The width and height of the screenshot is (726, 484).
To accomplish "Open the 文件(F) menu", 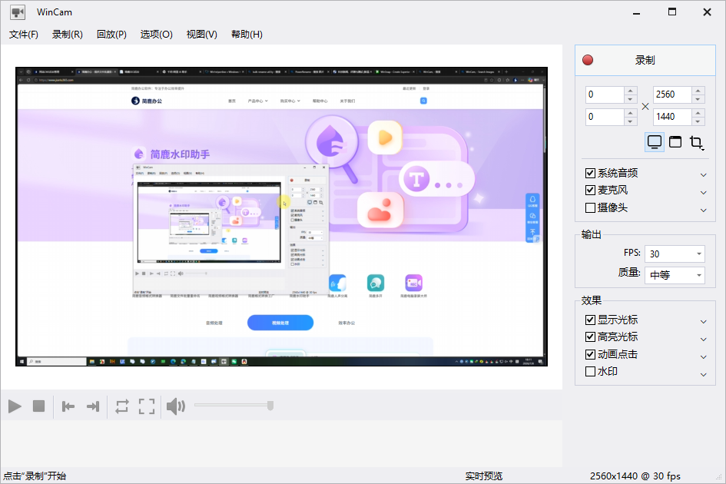I will 24,35.
